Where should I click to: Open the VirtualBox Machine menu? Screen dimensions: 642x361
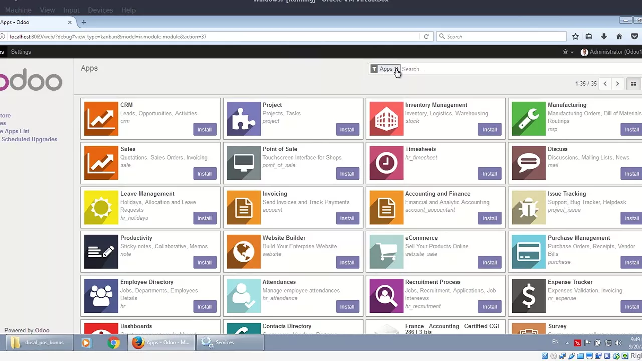pos(18,10)
